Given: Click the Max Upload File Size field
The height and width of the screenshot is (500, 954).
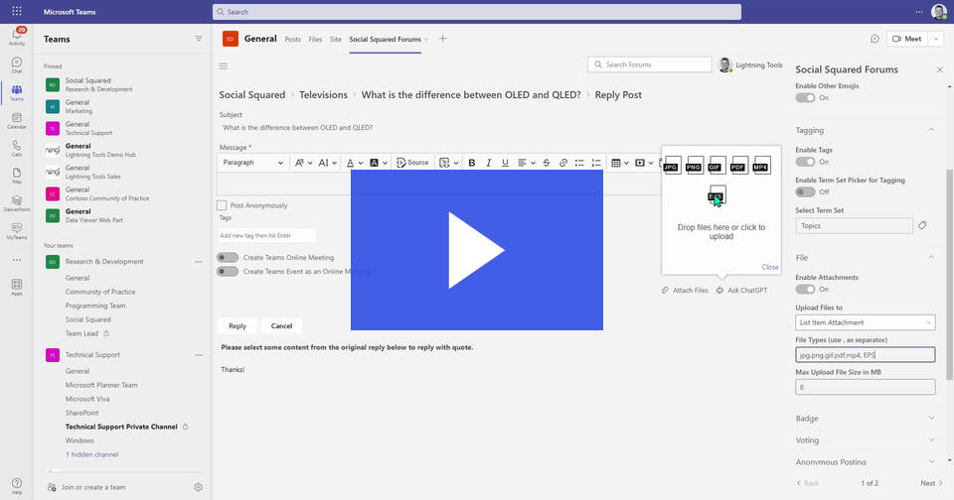Looking at the screenshot, I should click(x=866, y=387).
